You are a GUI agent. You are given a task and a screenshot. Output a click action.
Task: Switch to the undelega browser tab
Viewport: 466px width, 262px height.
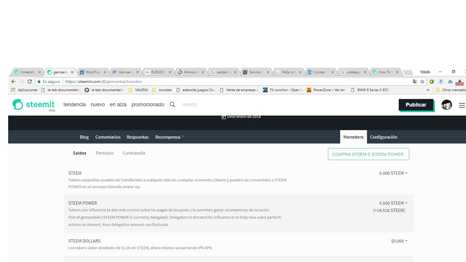click(x=353, y=72)
